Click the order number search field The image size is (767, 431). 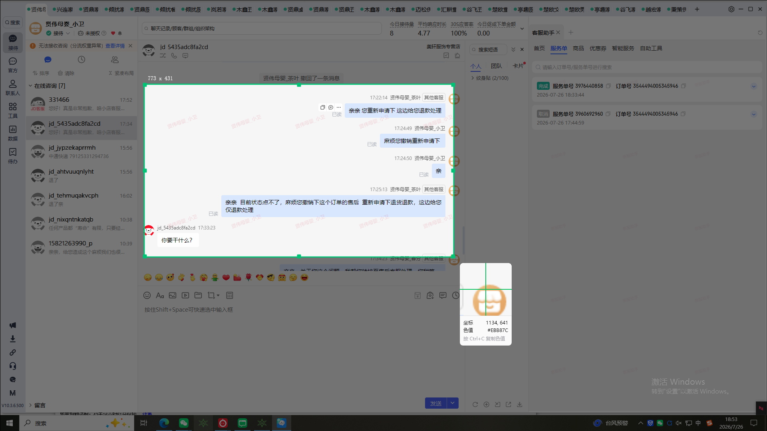[647, 67]
